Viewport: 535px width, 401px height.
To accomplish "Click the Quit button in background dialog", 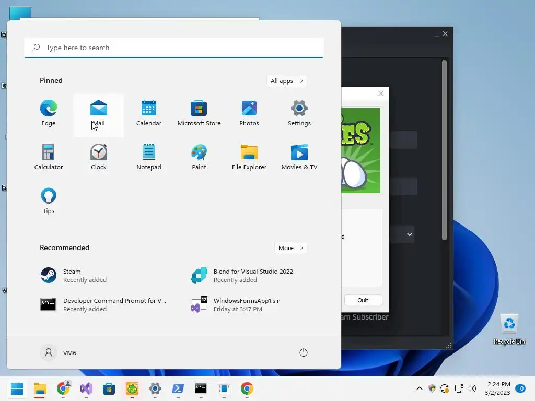I will tap(363, 300).
